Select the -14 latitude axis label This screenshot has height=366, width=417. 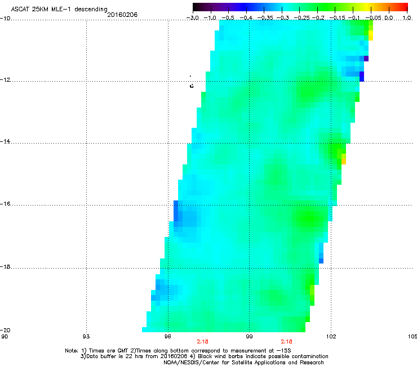pos(5,141)
